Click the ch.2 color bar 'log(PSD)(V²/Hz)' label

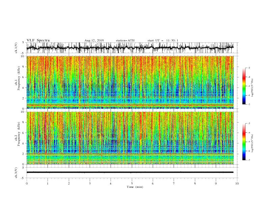tap(253, 143)
